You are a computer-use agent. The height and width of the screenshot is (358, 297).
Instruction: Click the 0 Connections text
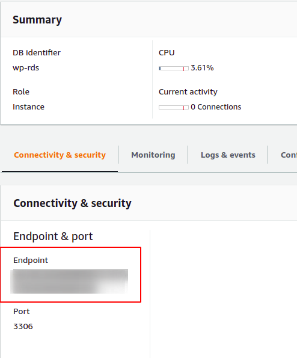[216, 107]
